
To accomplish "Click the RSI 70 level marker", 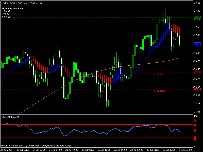I will coord(195,124).
